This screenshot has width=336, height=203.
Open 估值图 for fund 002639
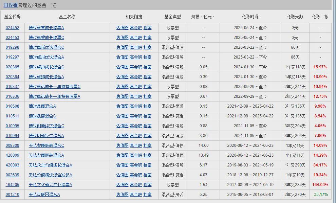tap(123, 175)
